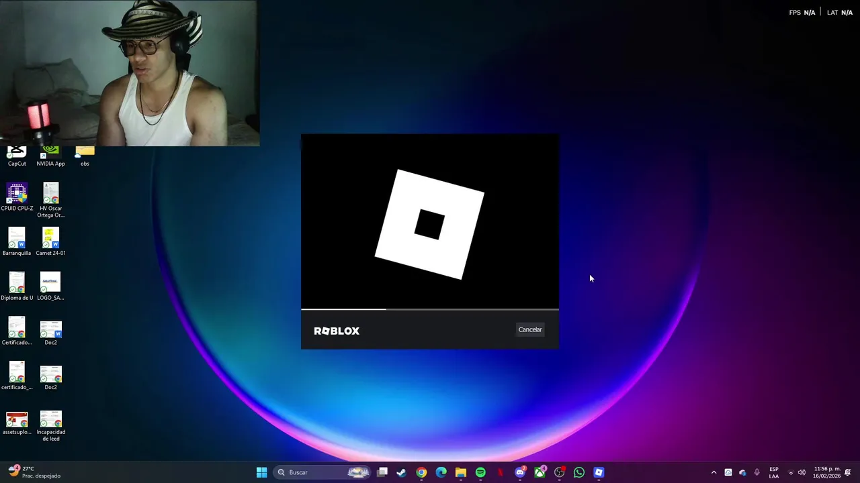Open Google Chrome from taskbar

[421, 472]
